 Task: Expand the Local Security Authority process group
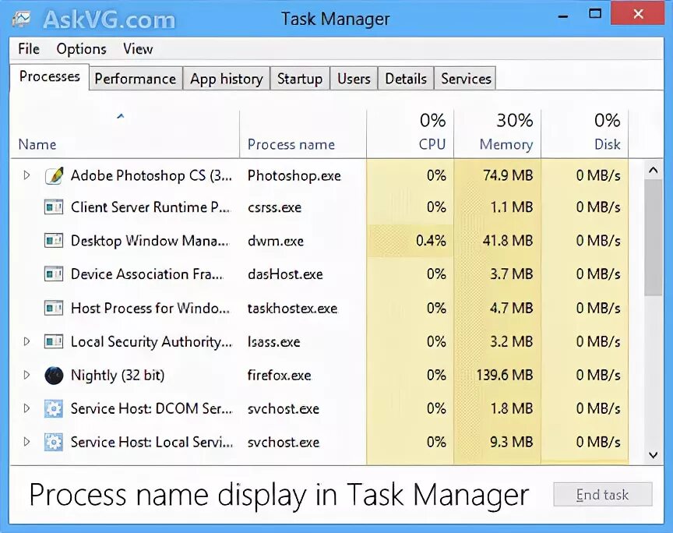tap(26, 341)
